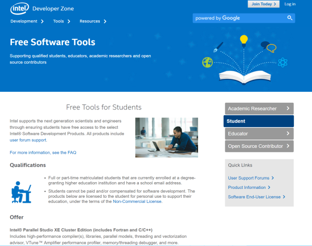Click the Log in link
The width and height of the screenshot is (312, 246).
coord(290,4)
